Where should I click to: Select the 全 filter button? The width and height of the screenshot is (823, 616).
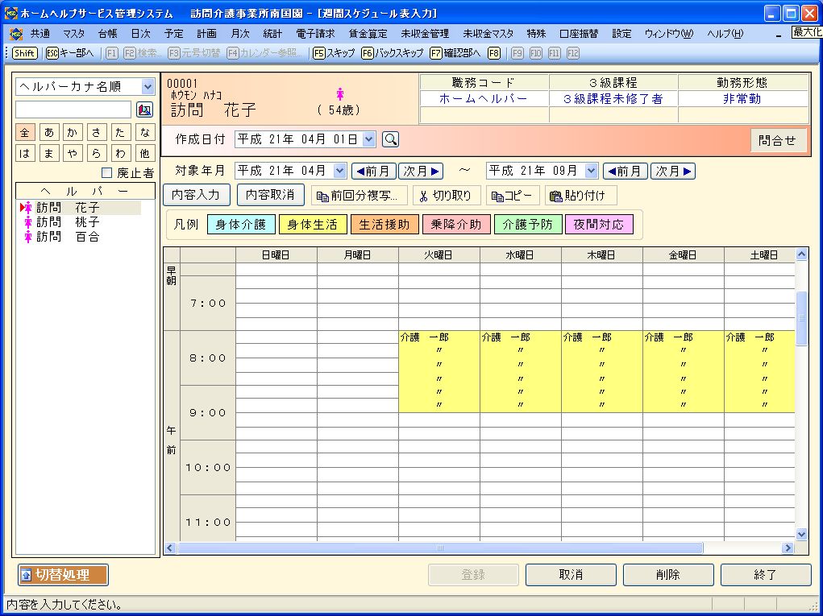coord(25,133)
